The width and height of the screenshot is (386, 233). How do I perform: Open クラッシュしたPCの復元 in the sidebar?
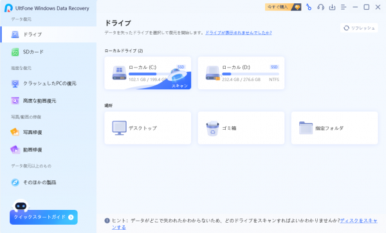(49, 83)
